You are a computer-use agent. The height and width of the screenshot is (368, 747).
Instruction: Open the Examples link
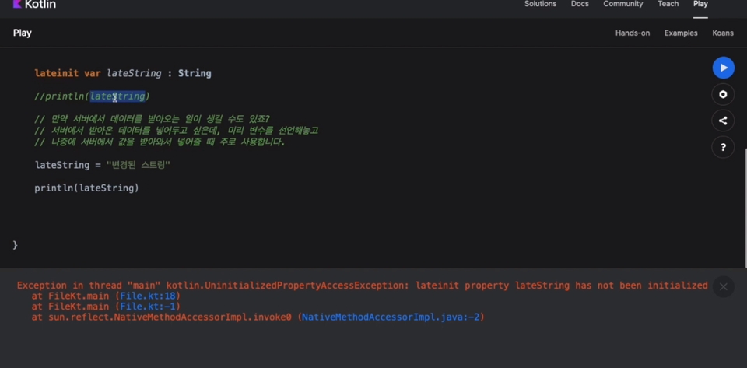tap(681, 33)
